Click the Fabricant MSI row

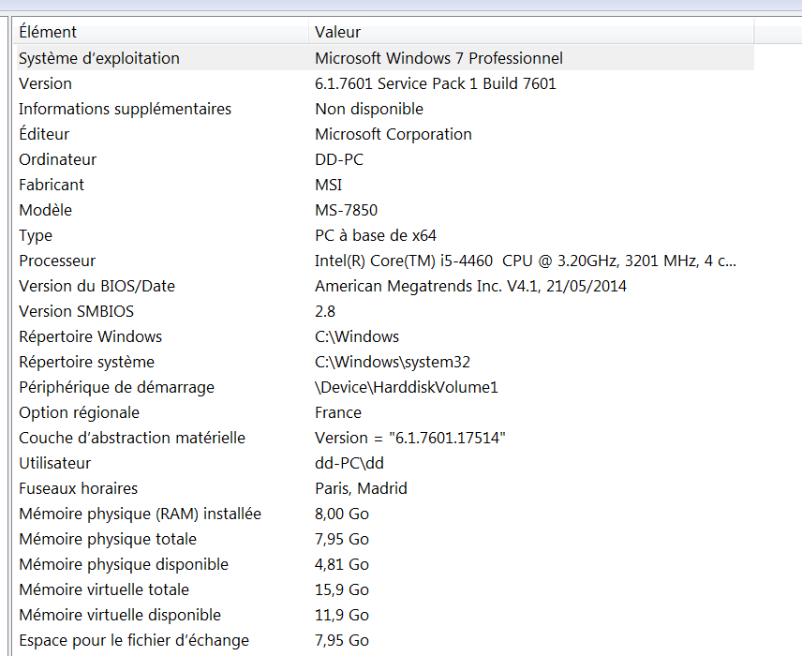tap(52, 185)
